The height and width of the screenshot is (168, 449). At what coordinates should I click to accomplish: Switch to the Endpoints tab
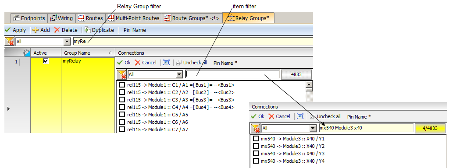(x=29, y=18)
